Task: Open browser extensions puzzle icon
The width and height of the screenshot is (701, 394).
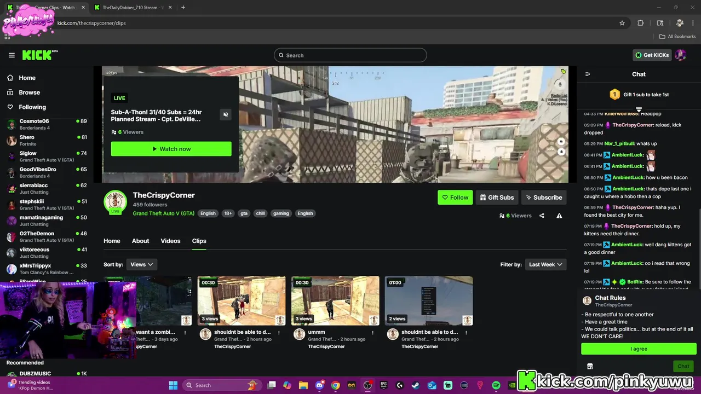Action: click(x=641, y=23)
